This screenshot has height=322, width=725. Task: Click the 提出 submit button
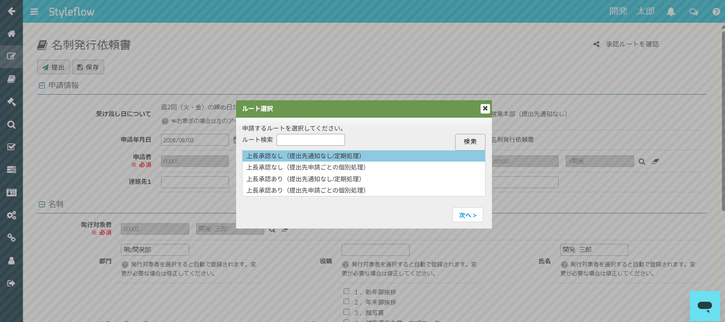tap(53, 67)
